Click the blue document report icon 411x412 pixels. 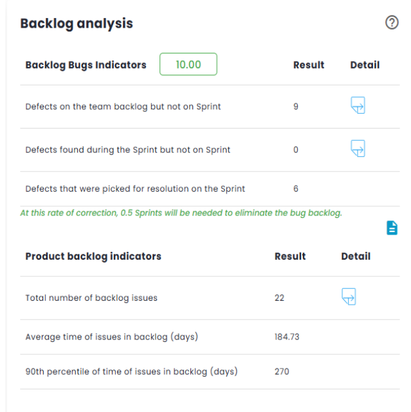[392, 228]
